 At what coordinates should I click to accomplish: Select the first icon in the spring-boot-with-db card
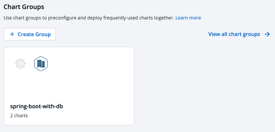[x=20, y=63]
